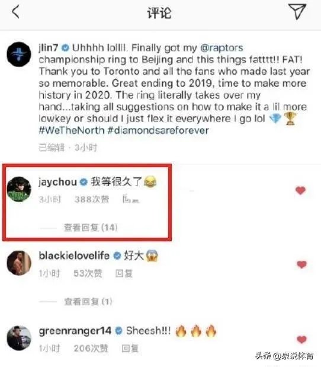Open jlin7's profile picture
This screenshot has height=367, width=321.
pos(19,55)
